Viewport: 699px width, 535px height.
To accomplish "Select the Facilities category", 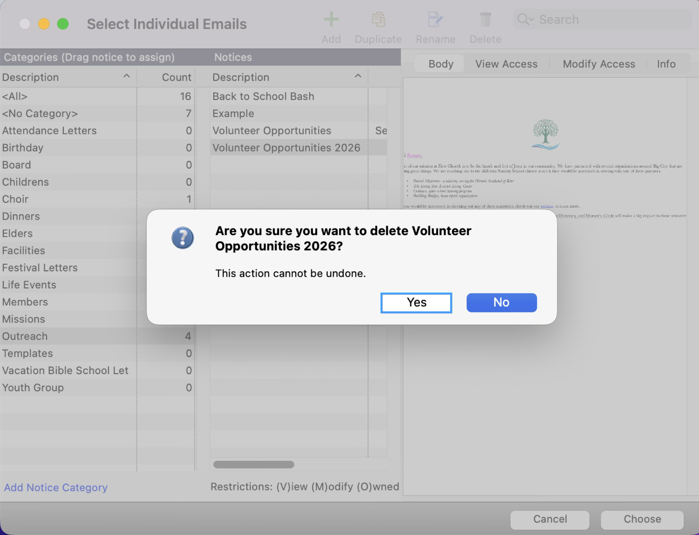I will pos(73,250).
